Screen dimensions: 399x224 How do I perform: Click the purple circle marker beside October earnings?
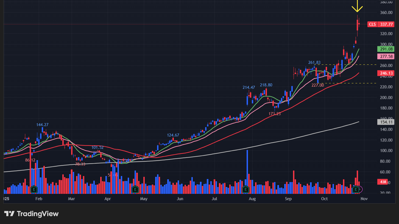coord(360,189)
